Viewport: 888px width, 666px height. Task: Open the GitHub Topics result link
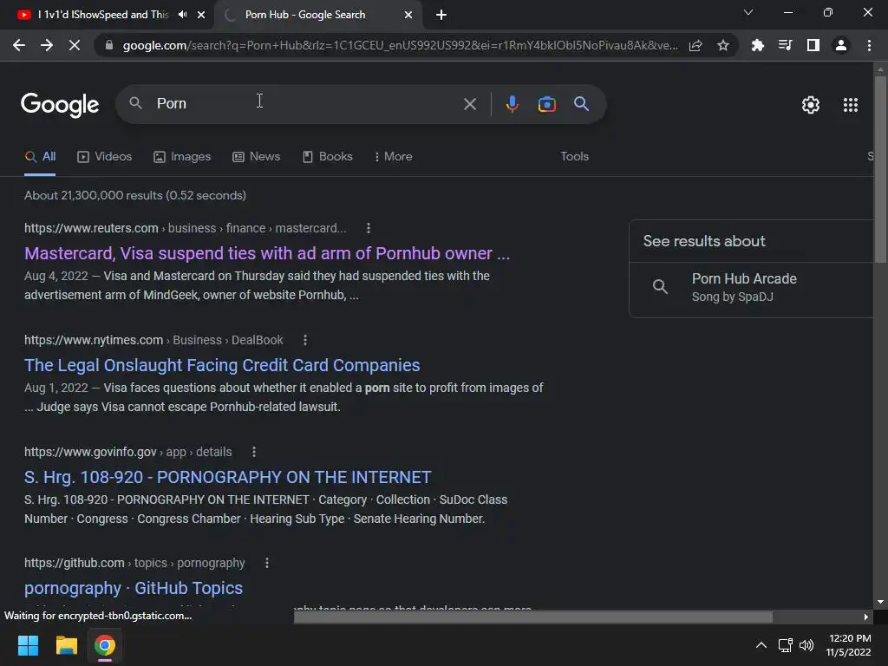(133, 589)
